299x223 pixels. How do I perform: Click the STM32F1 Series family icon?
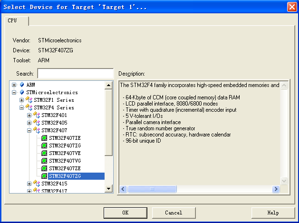(x=29, y=100)
